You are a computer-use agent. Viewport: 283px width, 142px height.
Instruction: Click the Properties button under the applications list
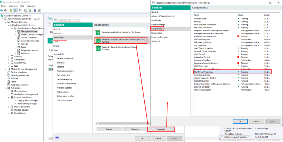161,129
